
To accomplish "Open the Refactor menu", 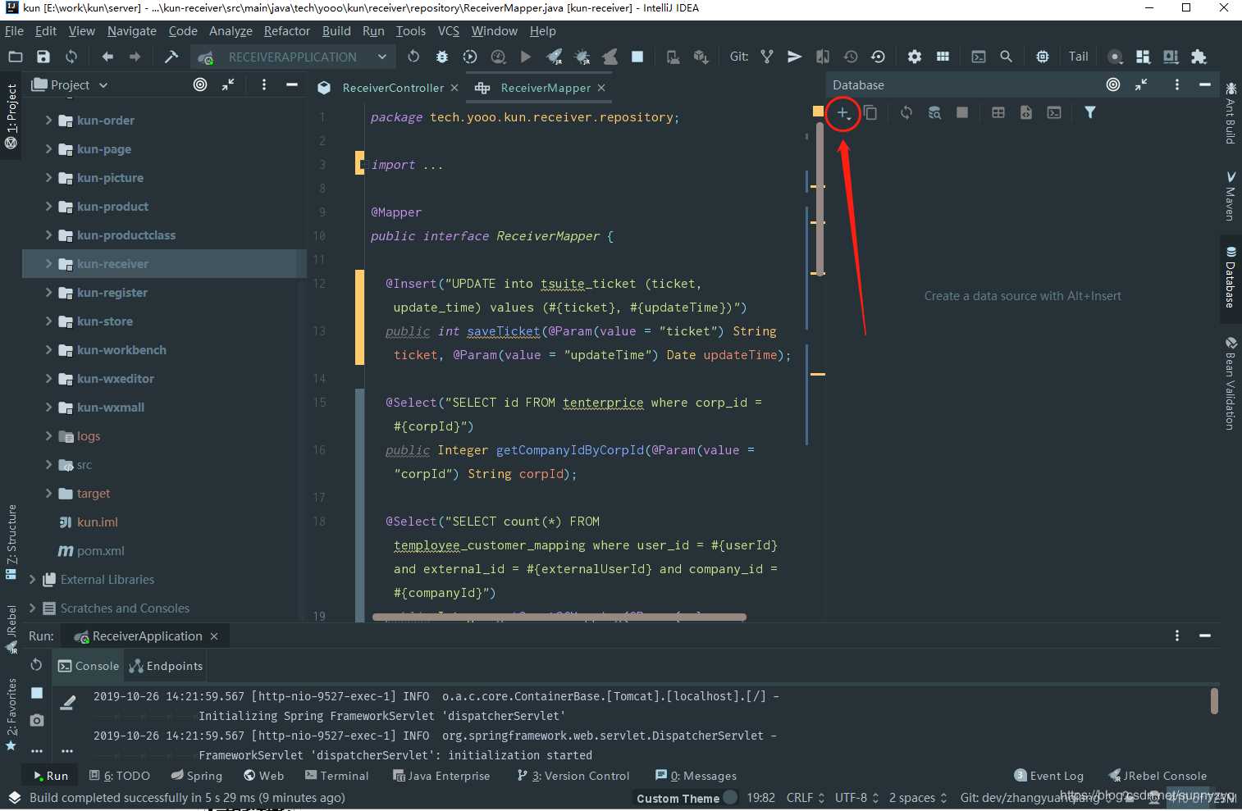I will coord(287,31).
